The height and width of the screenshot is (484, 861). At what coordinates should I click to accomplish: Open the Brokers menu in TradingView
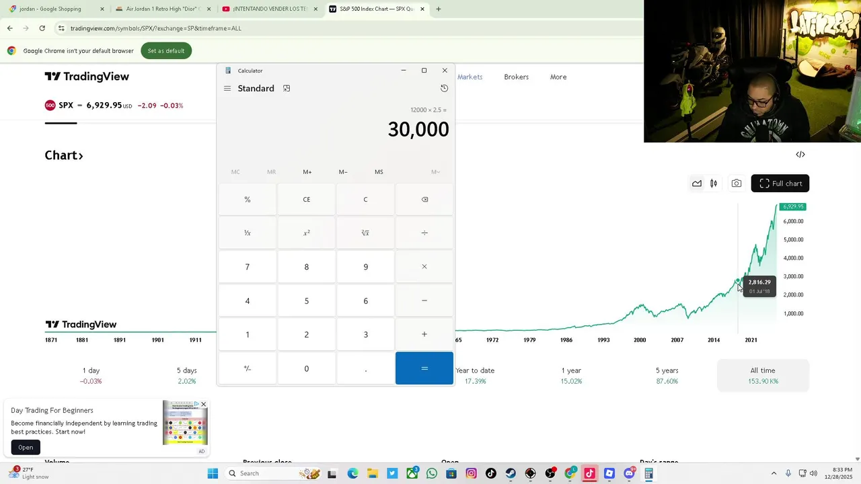(x=517, y=77)
